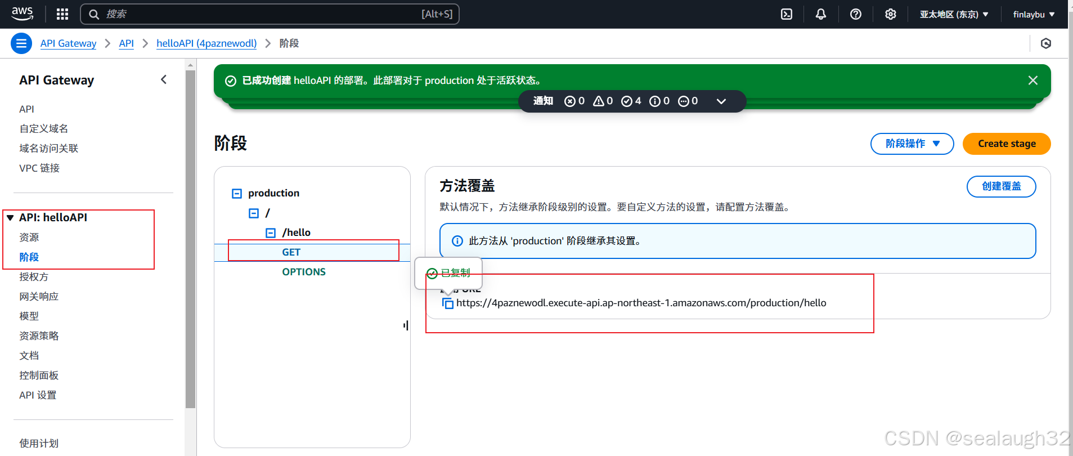Dismiss the green deployment success banner
The image size is (1073, 456).
[1033, 81]
